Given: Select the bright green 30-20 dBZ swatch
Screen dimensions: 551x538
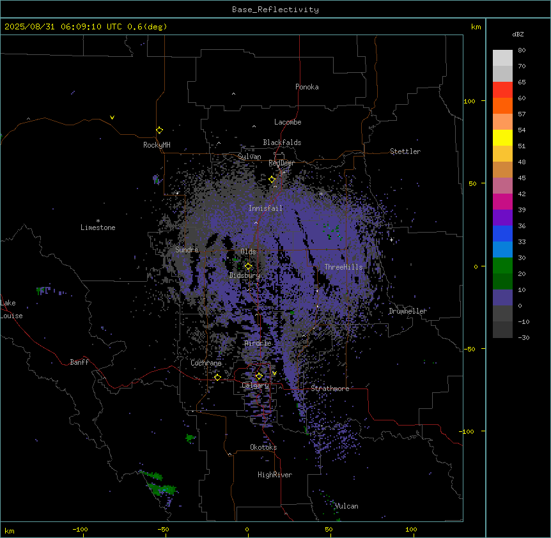Looking at the screenshot, I should (502, 266).
